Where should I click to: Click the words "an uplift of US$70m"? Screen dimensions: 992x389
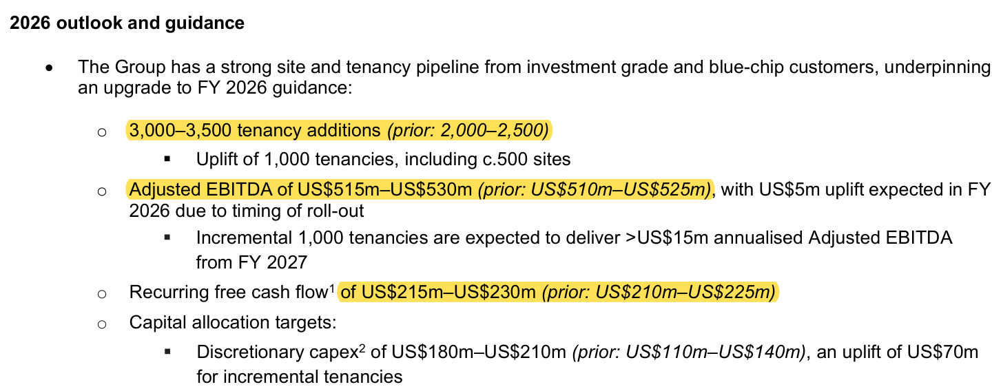click(895, 353)
